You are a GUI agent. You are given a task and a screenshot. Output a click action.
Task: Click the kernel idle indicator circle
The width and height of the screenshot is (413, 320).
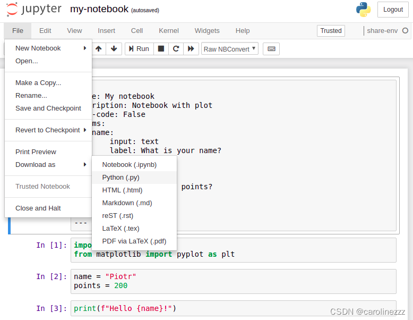[x=405, y=31]
